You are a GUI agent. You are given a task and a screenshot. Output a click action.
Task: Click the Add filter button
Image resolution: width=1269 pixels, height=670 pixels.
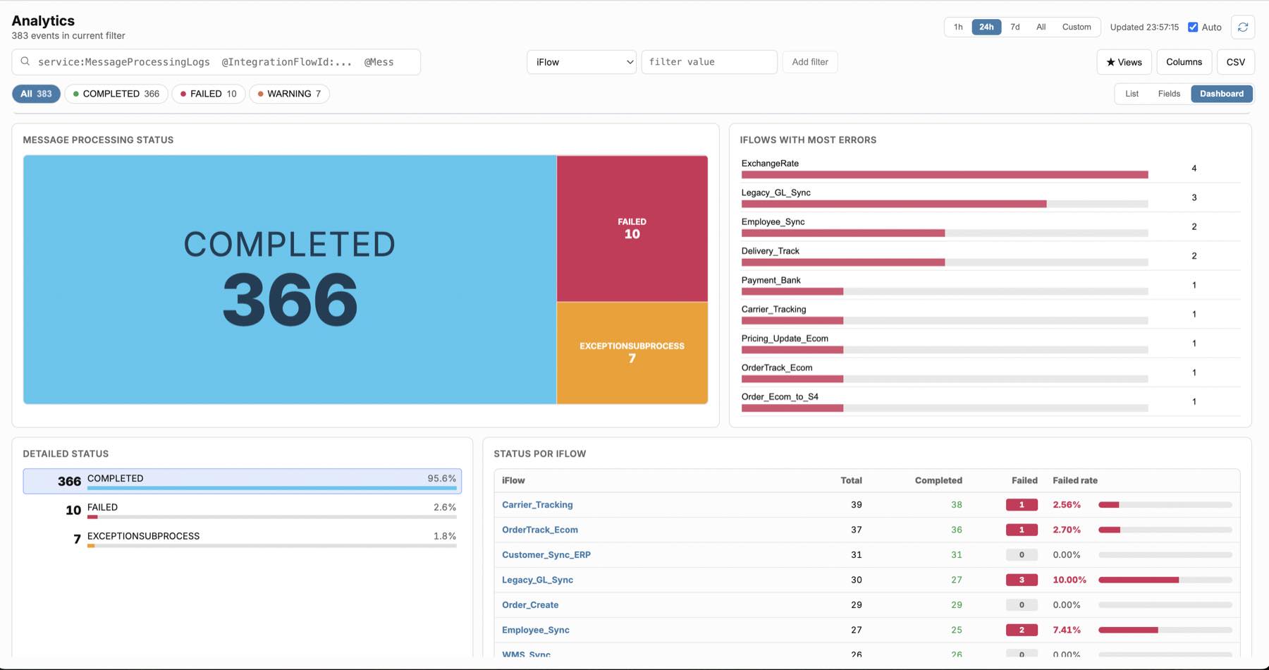tap(810, 62)
